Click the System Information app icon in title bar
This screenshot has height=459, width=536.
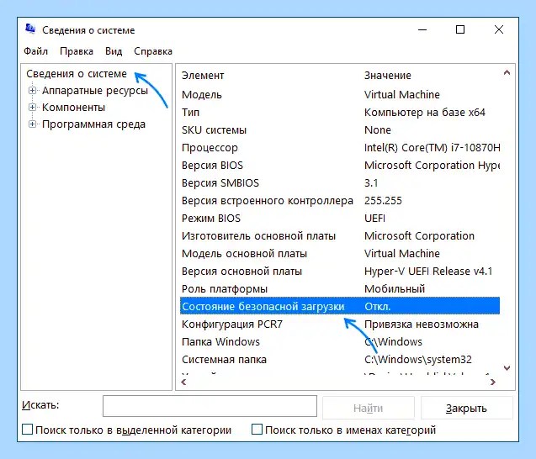point(30,29)
